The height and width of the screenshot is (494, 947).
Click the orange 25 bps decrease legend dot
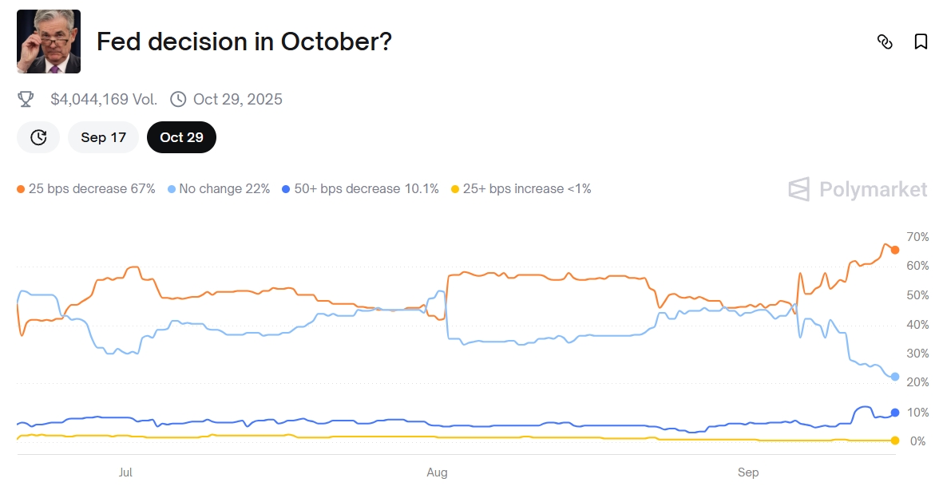click(x=21, y=189)
